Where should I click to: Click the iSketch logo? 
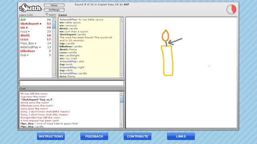pyautogui.click(x=31, y=8)
